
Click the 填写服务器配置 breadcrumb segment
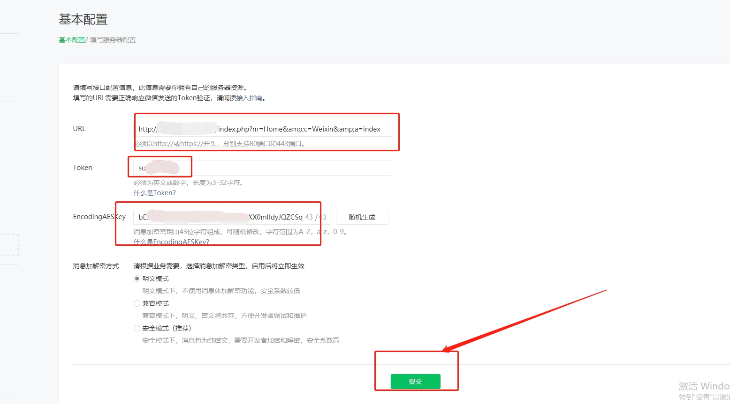pos(114,40)
